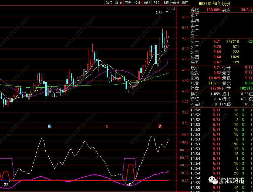Click the 卖一 ask row label

(x=195, y=36)
